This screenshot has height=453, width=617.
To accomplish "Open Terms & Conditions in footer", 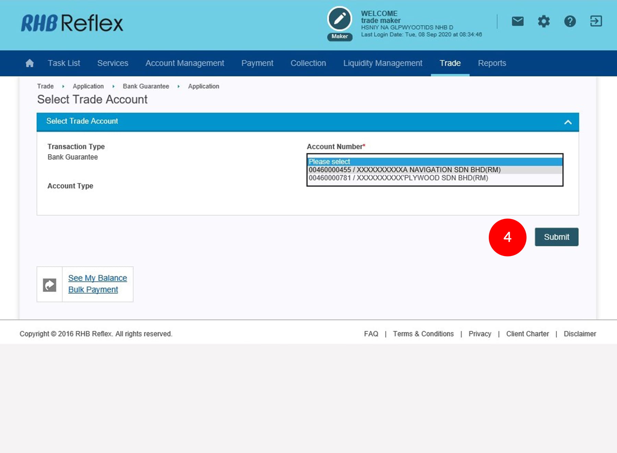I will (423, 334).
